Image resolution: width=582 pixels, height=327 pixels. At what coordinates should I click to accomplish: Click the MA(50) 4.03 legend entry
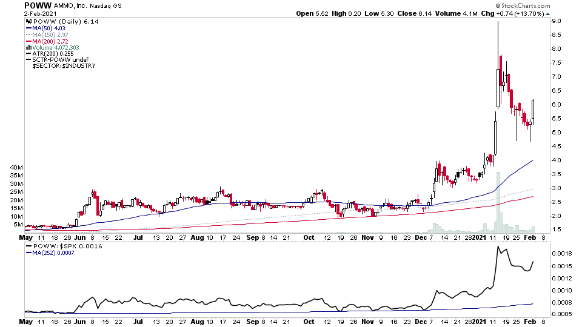48,28
